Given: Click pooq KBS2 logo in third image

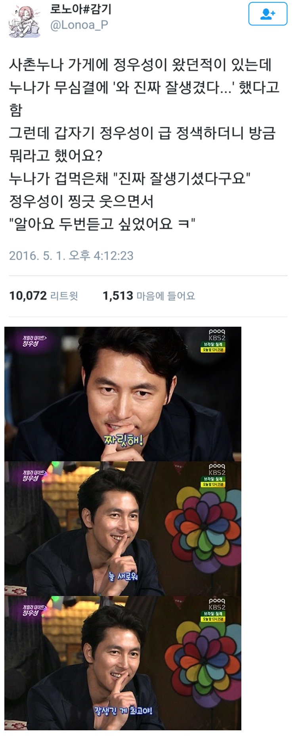Looking at the screenshot, I should point(217,604).
